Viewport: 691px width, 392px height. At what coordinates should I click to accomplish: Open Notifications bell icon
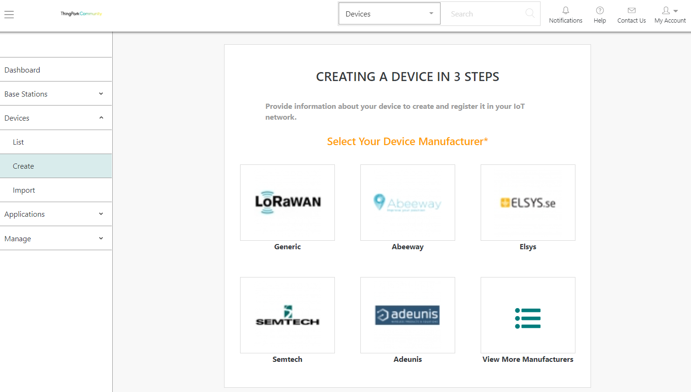tap(566, 10)
